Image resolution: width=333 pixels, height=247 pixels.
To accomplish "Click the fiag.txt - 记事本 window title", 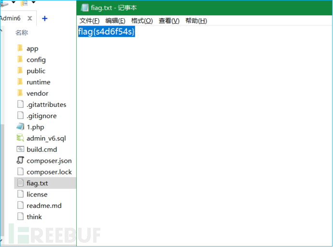I will 114,8.
